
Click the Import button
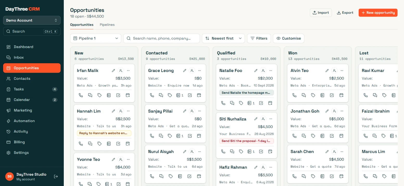pyautogui.click(x=321, y=13)
